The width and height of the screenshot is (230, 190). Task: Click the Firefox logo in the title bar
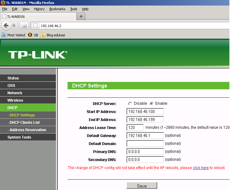pos(3,3)
